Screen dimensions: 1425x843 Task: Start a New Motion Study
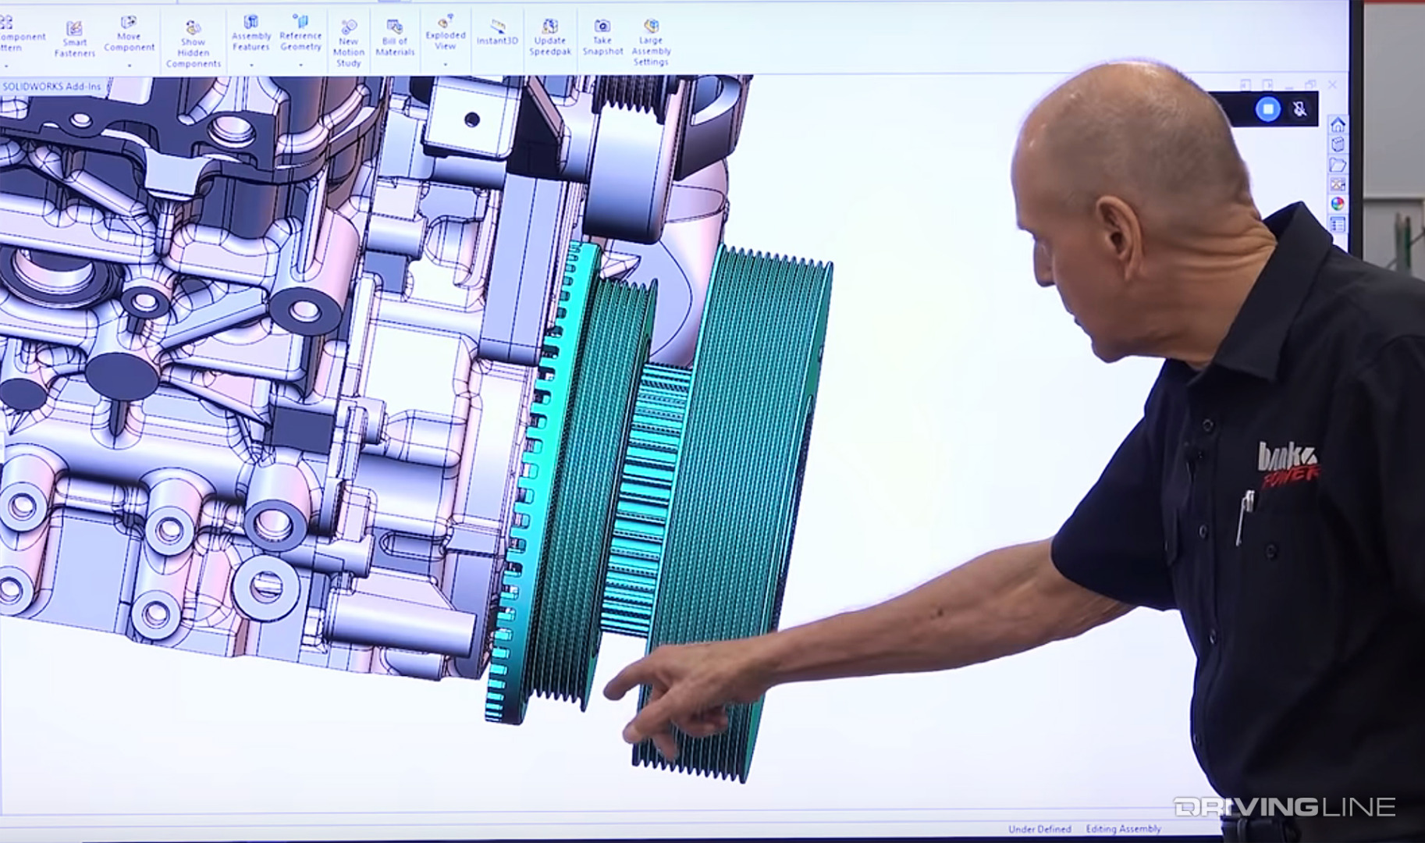pyautogui.click(x=348, y=44)
